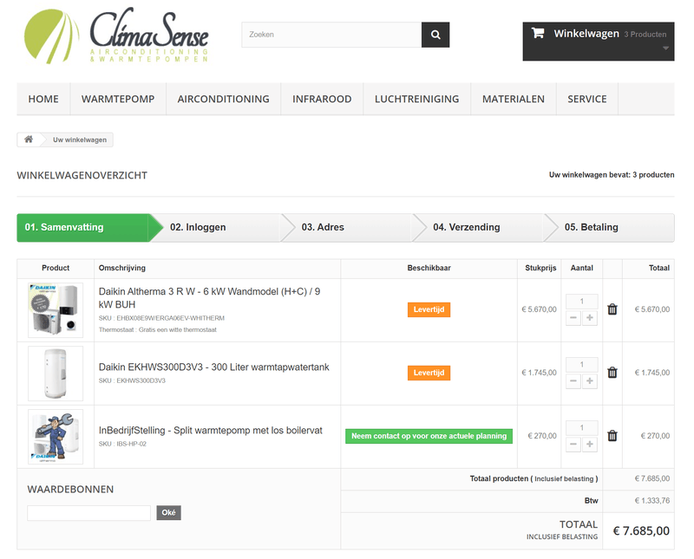Screen dimensions: 694x559
Task: Open the INFRAROOD menu
Action: coord(322,99)
